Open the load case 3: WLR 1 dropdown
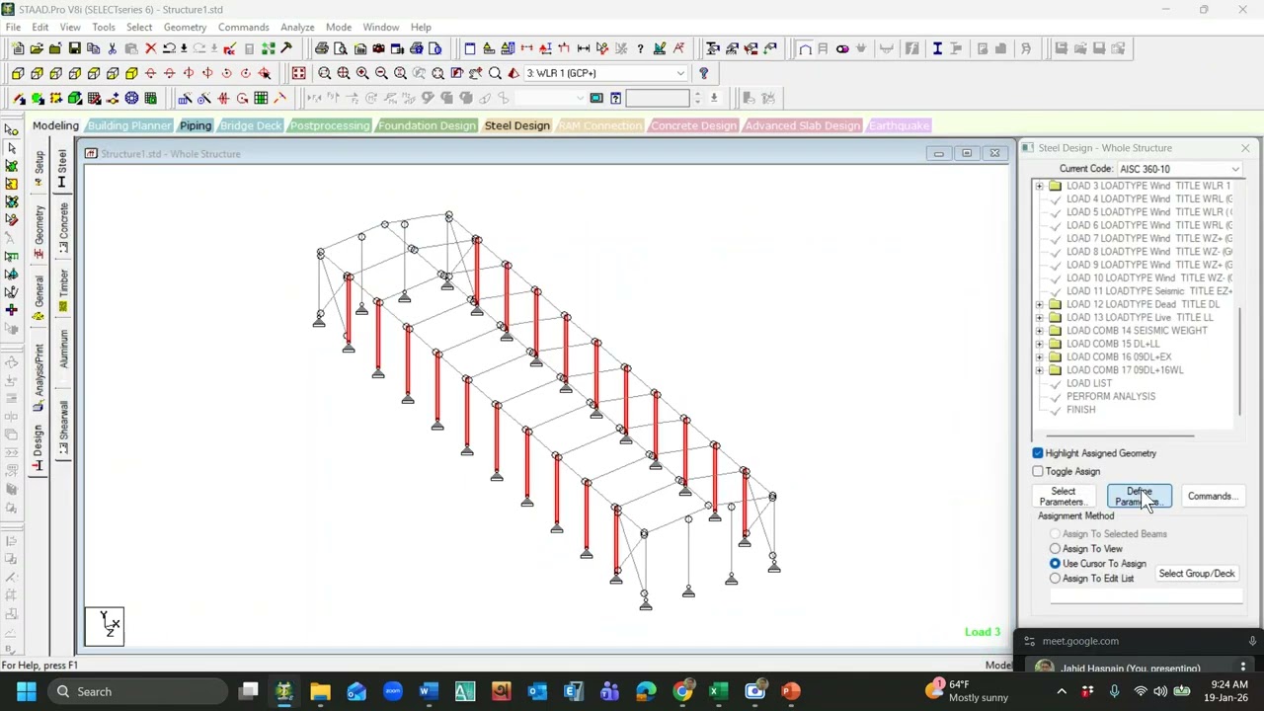The height and width of the screenshot is (711, 1264). [x=679, y=73]
